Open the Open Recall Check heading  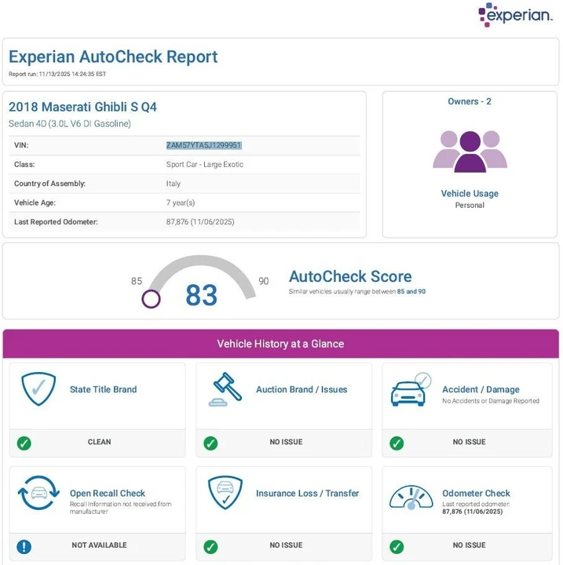[x=108, y=493]
